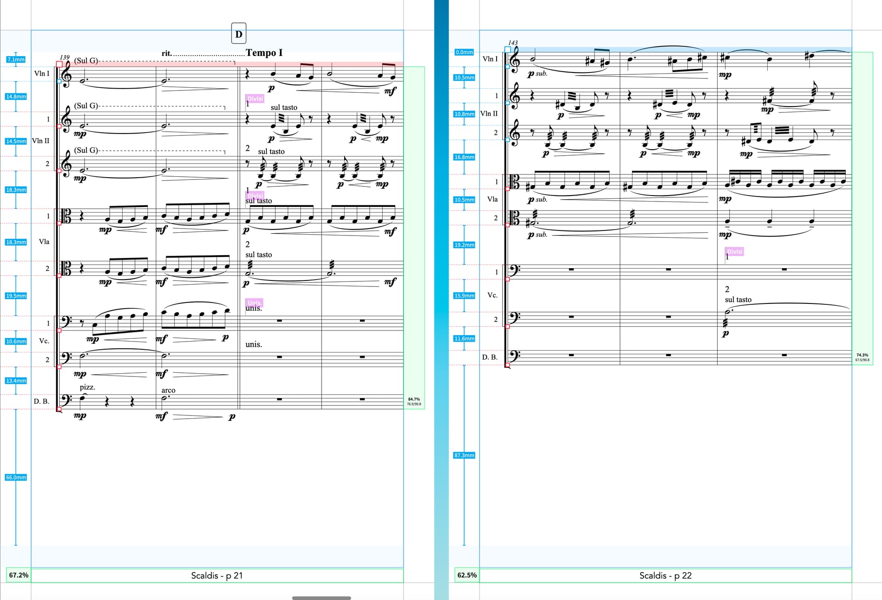Click the 62.5% page fullness box

click(x=467, y=575)
